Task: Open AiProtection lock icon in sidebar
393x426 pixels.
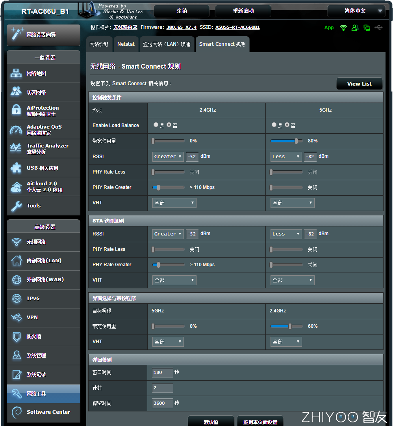Action: pyautogui.click(x=16, y=110)
